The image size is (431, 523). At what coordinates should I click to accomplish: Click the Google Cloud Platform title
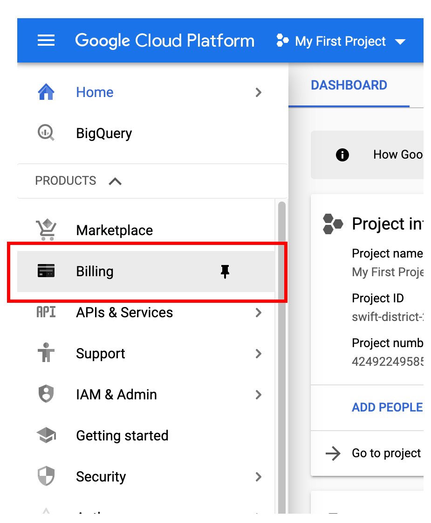164,41
